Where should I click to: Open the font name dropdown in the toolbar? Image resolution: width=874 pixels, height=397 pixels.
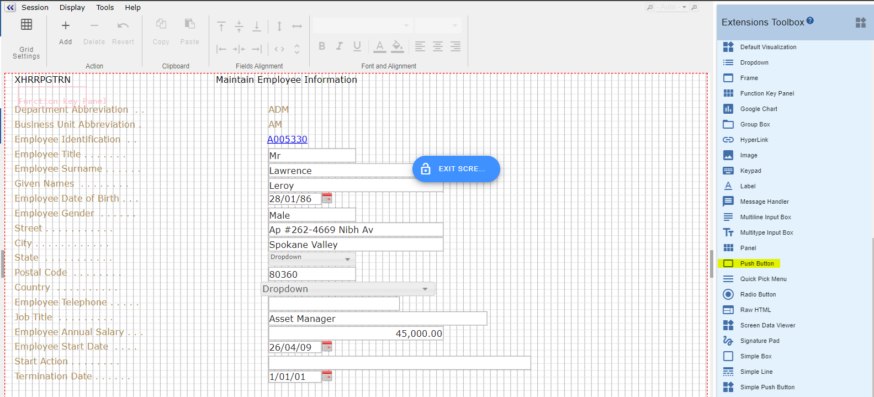(x=363, y=25)
